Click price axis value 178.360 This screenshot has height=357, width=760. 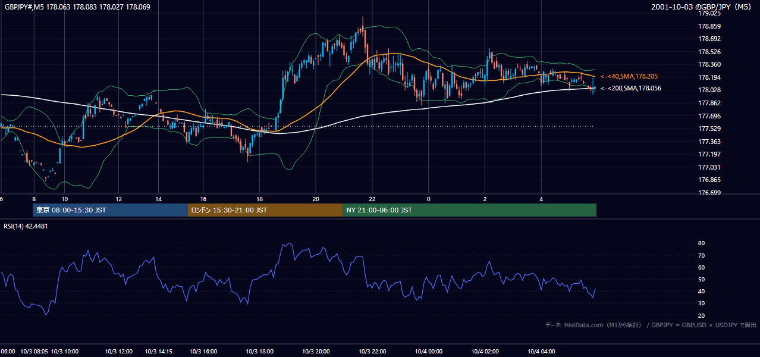tap(709, 64)
